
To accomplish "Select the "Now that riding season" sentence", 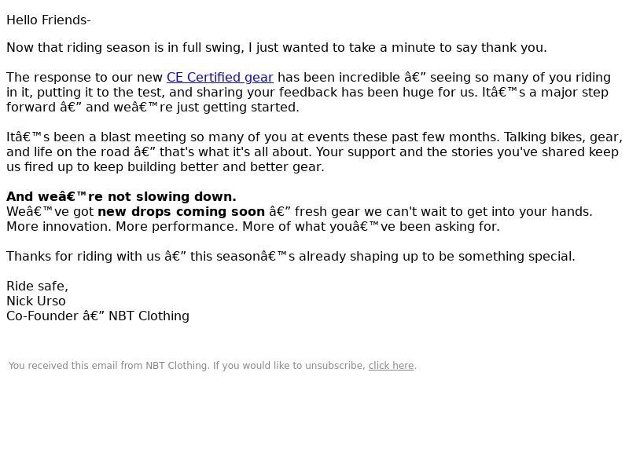I will (x=277, y=48).
